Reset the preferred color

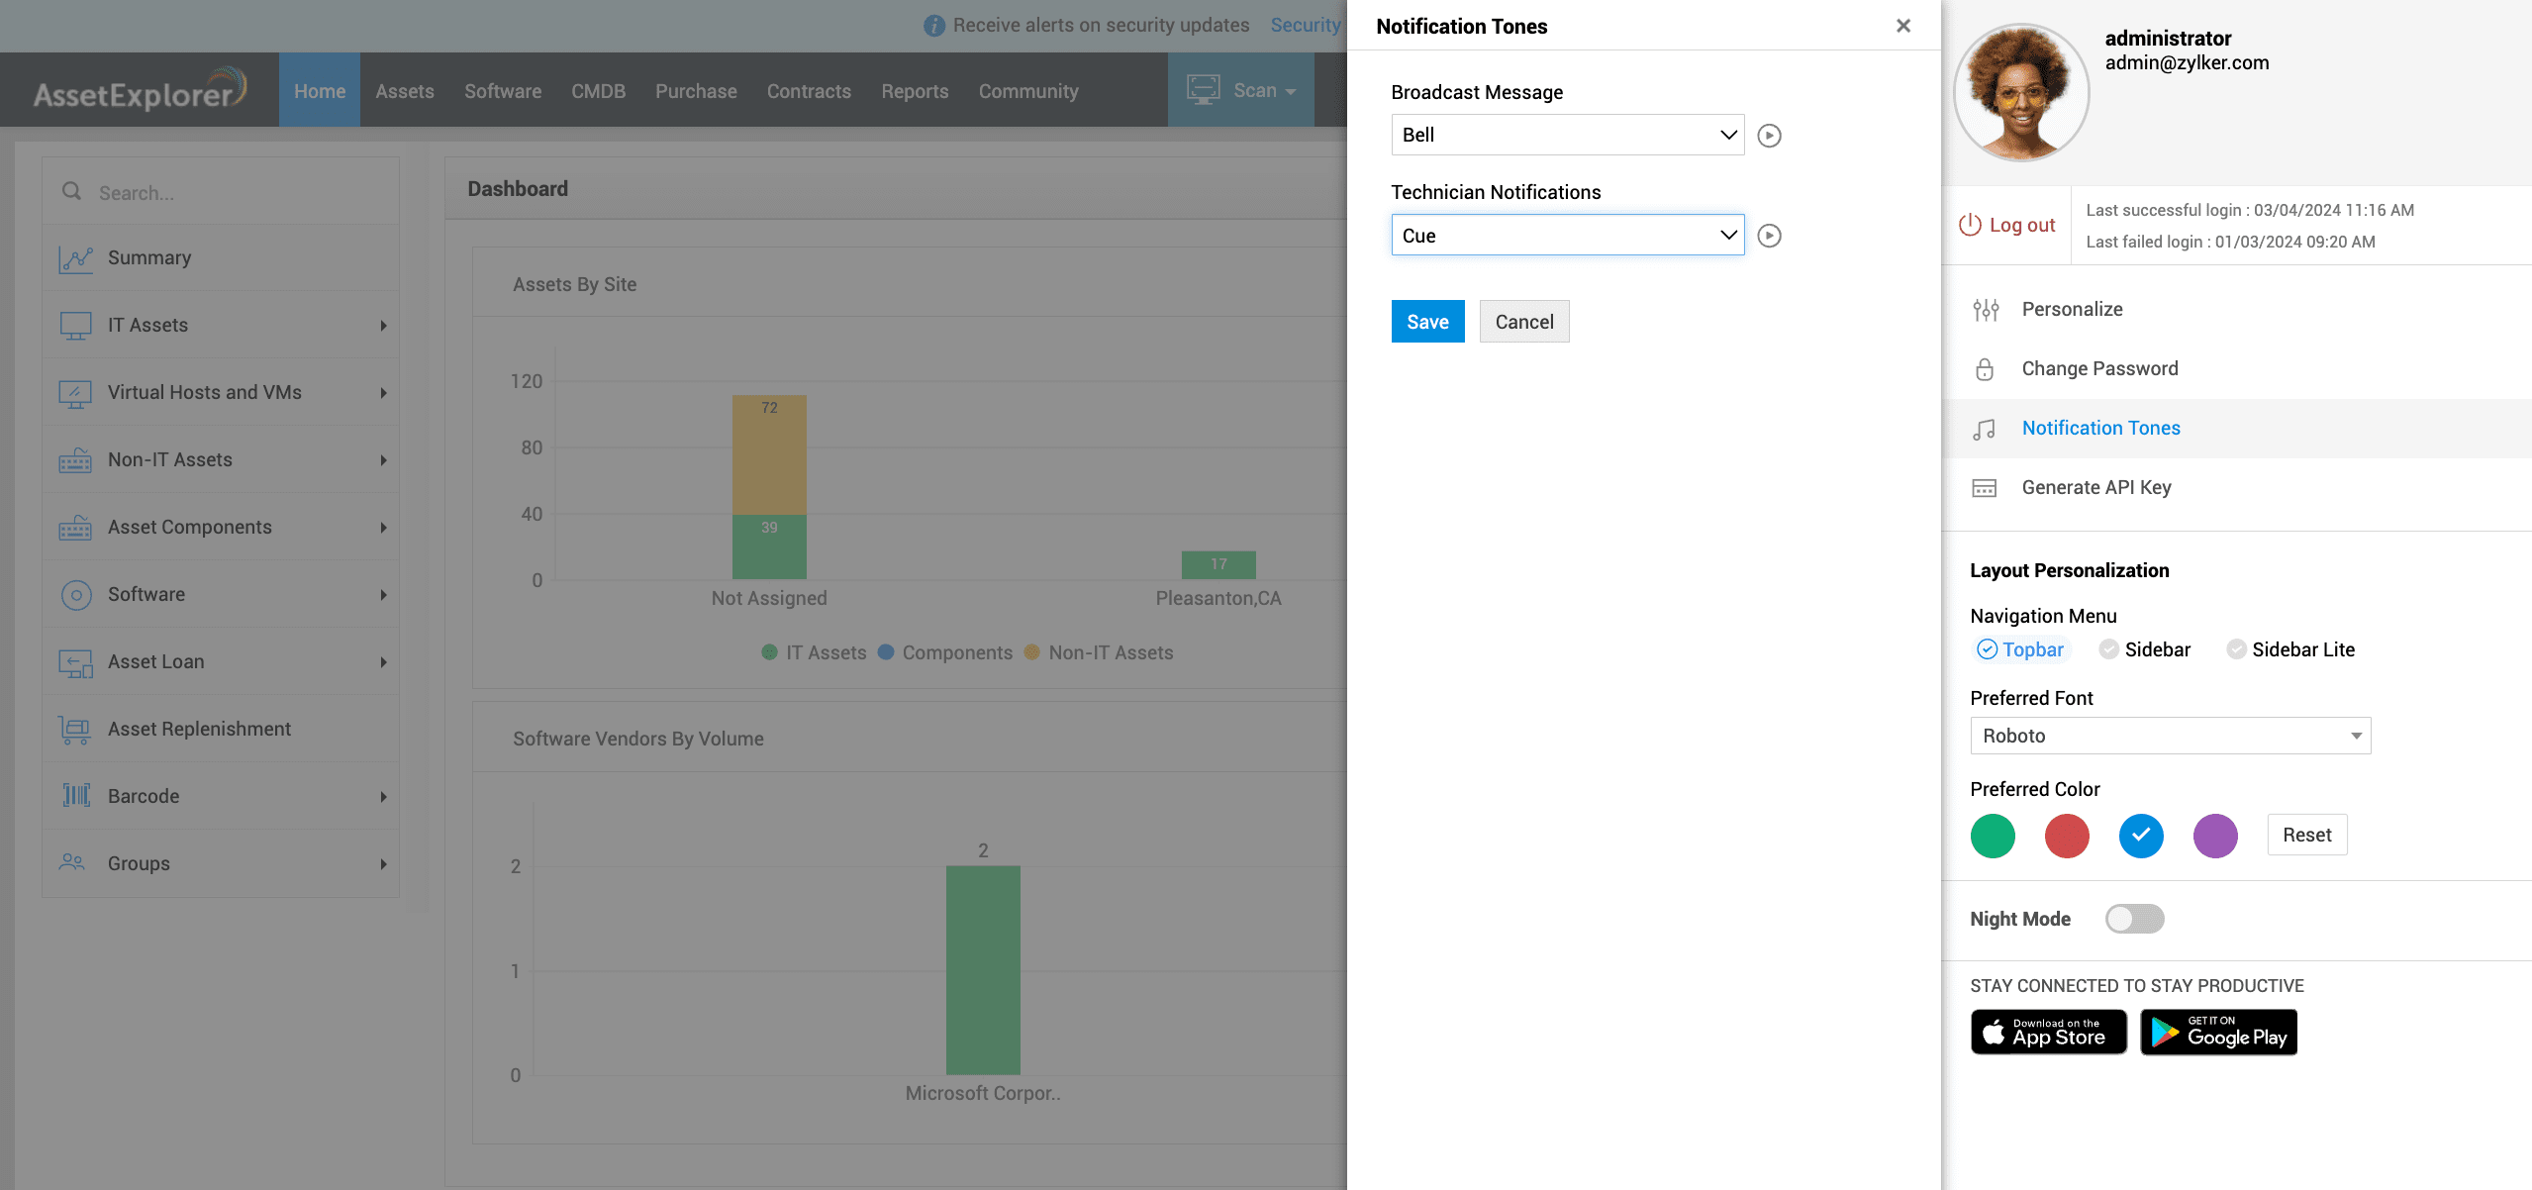tap(2306, 835)
